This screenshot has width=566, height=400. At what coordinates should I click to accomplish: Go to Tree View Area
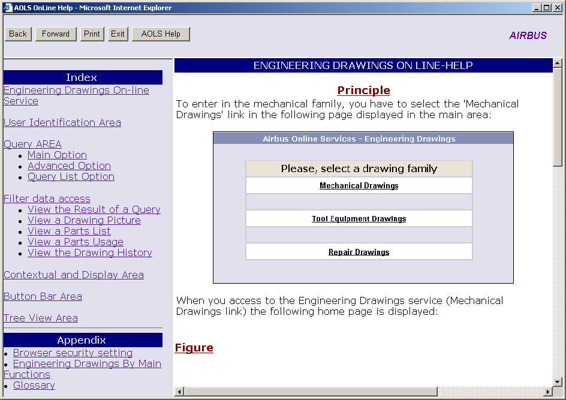41,318
